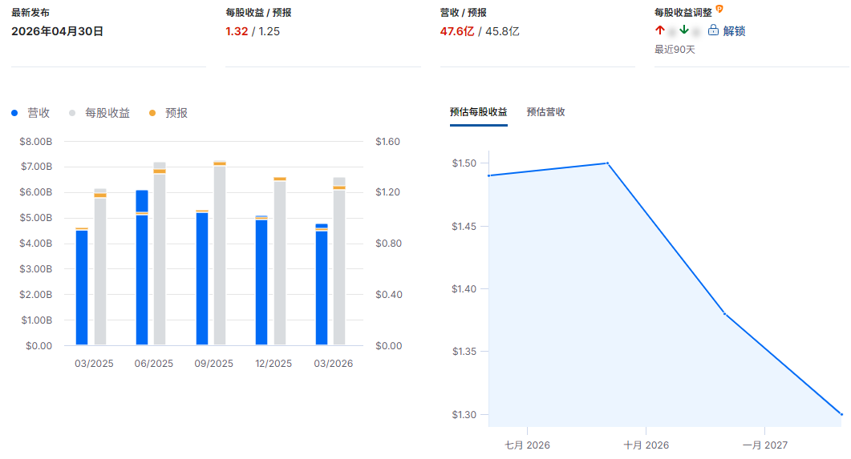Click the gray EPS bar for 12/2025
This screenshot has width=851, height=459.
point(280,260)
